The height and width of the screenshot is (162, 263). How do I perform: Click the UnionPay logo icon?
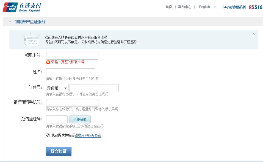(10, 7)
